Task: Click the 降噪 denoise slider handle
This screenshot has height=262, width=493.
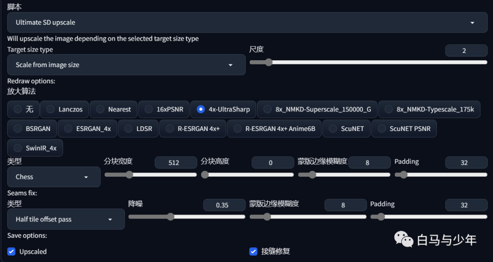Action: click(x=170, y=217)
